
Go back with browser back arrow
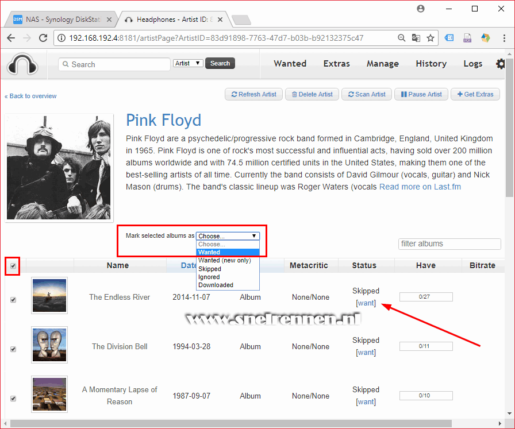coord(11,38)
